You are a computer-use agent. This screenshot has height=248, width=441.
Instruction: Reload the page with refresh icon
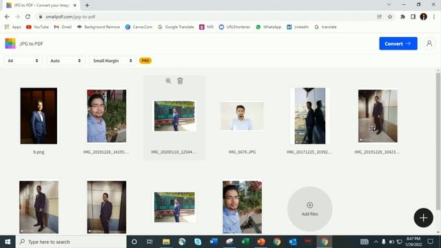click(28, 17)
